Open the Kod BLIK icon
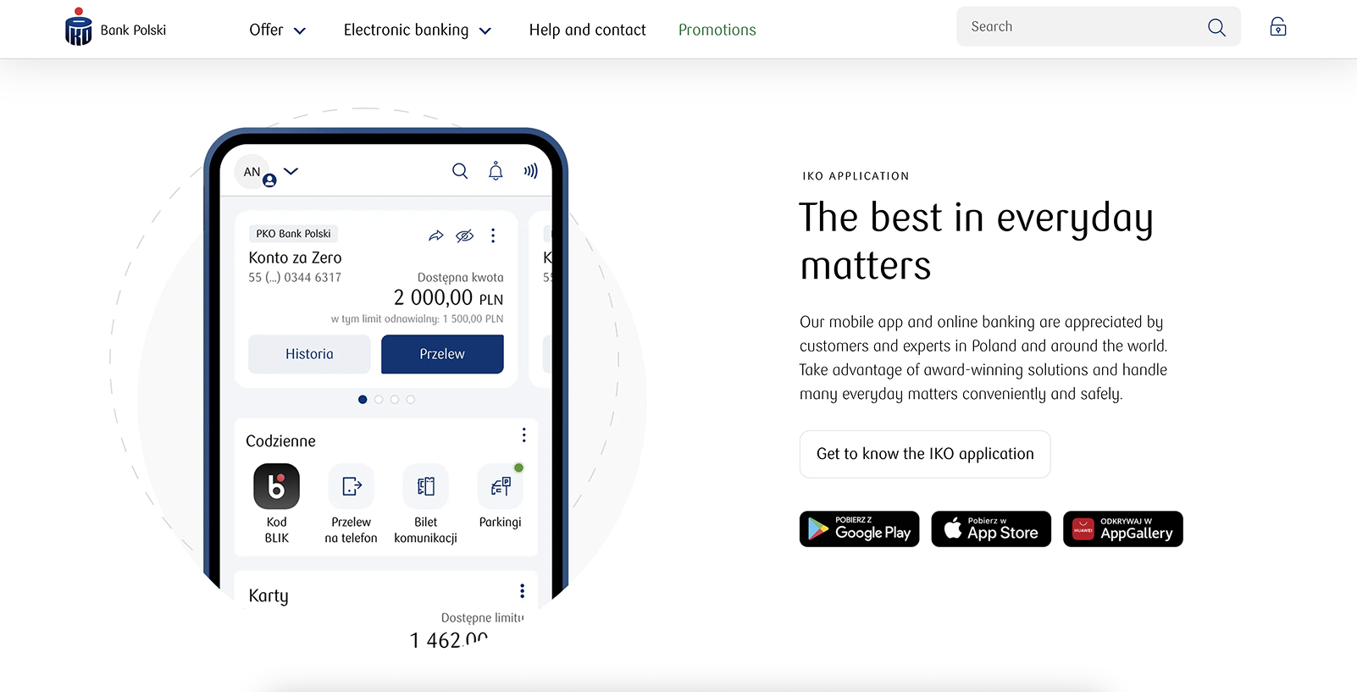The image size is (1357, 692). (x=276, y=486)
